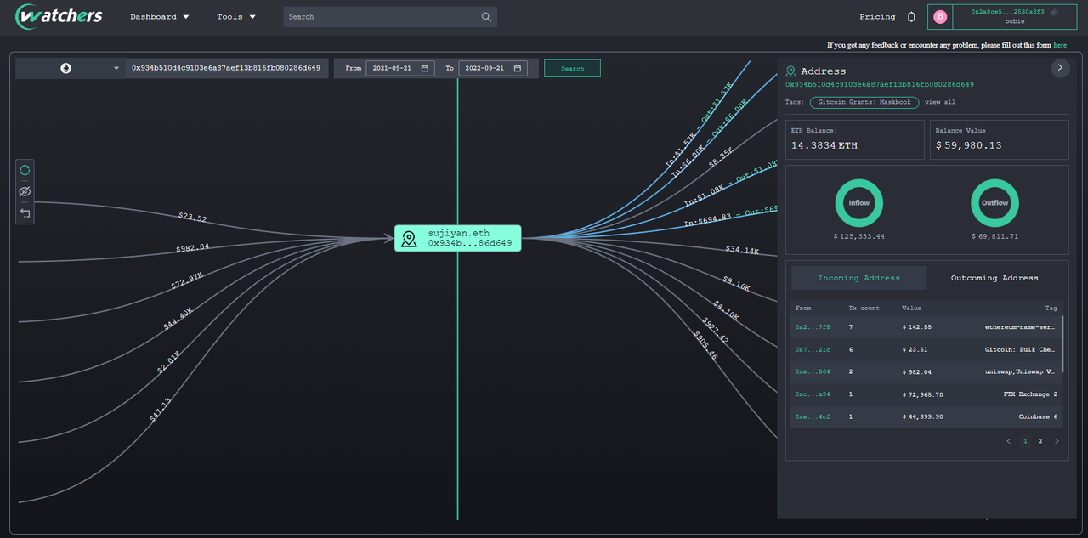This screenshot has width=1088, height=538.
Task: Switch to Outcoming Address tab
Action: 994,278
